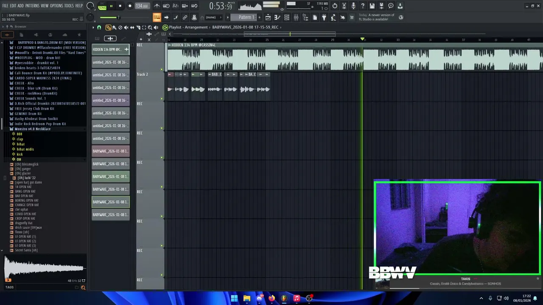Click the tempo 134.000 field
The image size is (543, 305).
tap(142, 6)
